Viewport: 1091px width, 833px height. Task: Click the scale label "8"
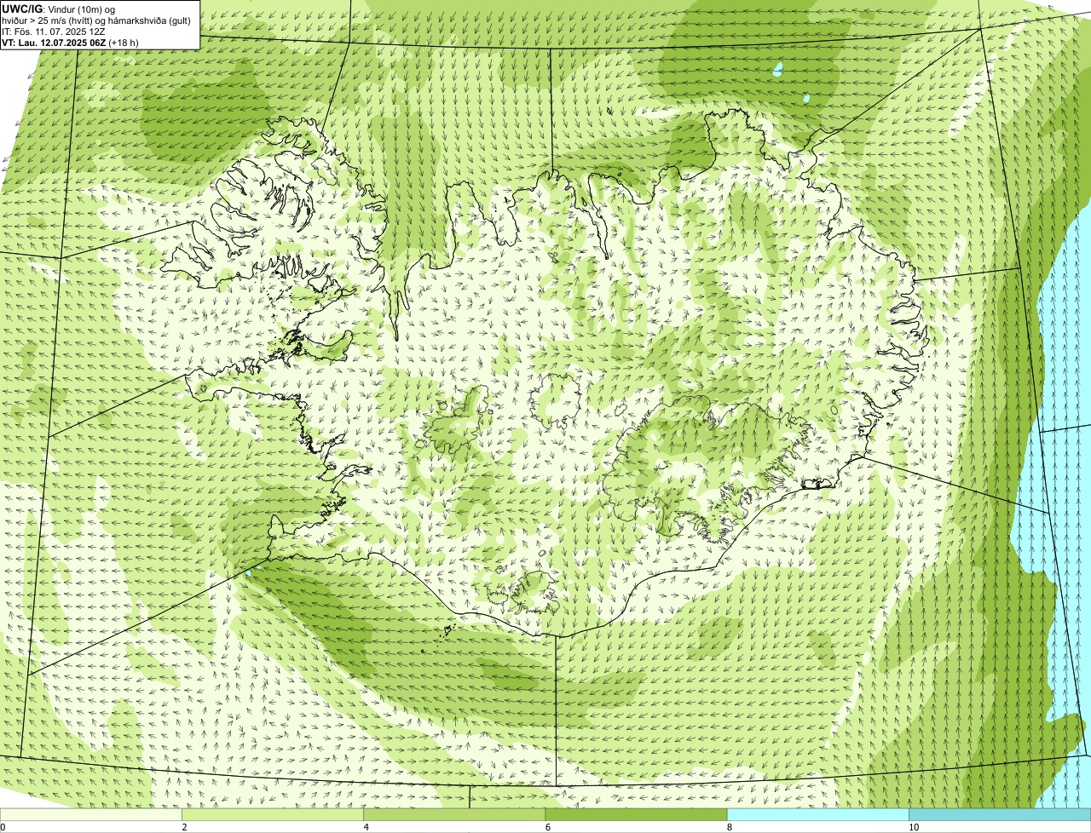[730, 827]
